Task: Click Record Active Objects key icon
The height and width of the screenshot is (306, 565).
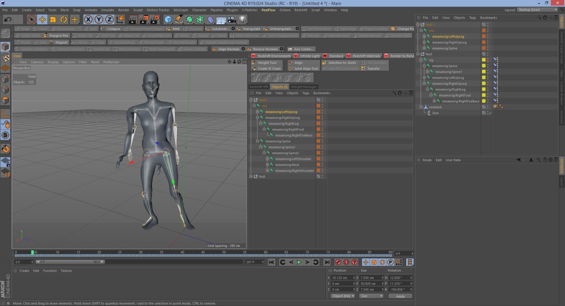Action: 338,262
